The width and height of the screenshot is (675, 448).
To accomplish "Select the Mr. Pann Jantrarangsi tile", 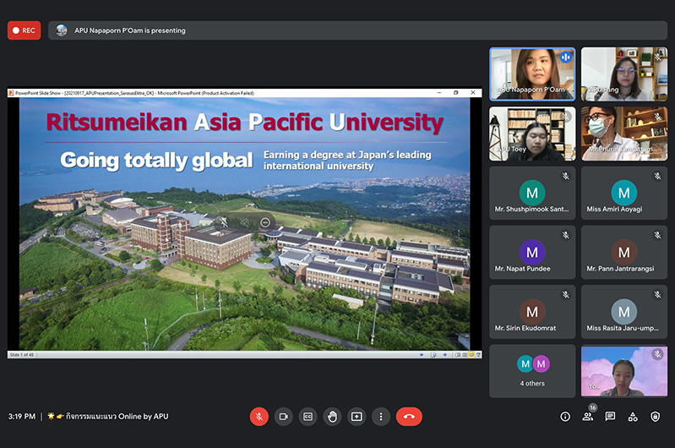I will [624, 253].
